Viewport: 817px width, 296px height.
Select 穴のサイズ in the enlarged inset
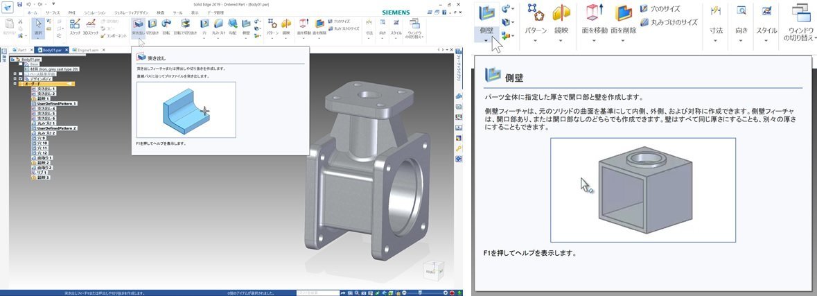pos(660,9)
